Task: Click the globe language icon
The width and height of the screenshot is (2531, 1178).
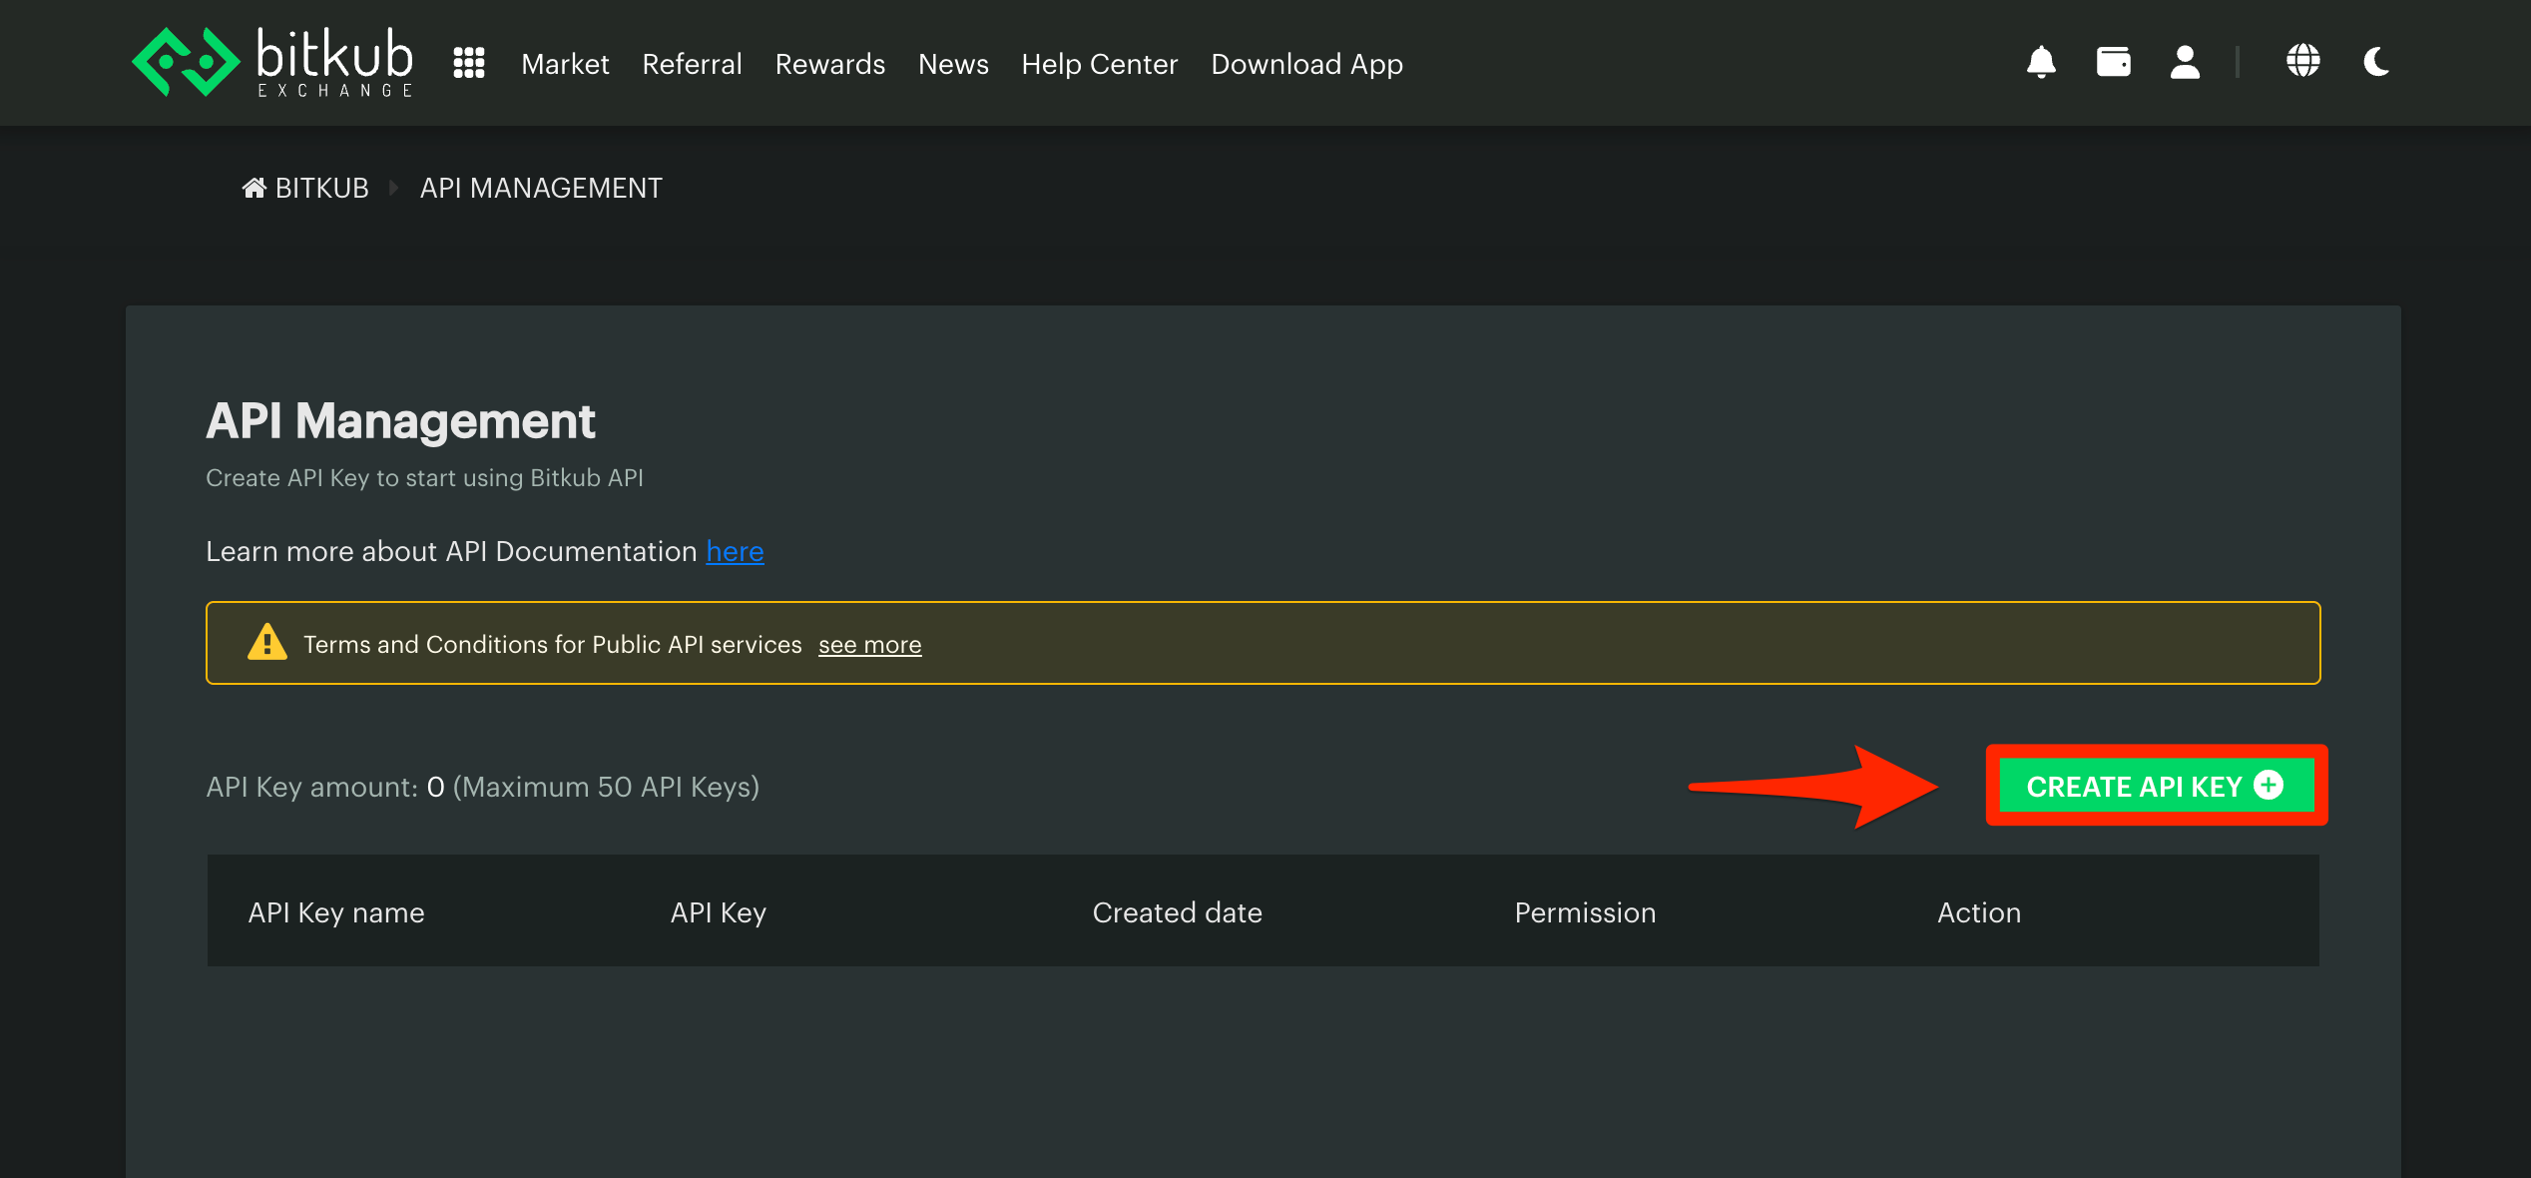Action: pyautogui.click(x=2302, y=61)
